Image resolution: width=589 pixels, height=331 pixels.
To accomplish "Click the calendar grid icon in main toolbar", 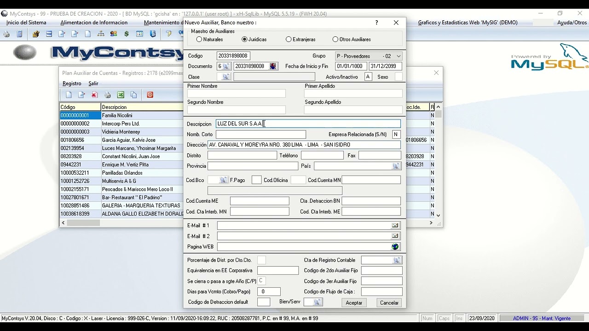I will (139, 34).
